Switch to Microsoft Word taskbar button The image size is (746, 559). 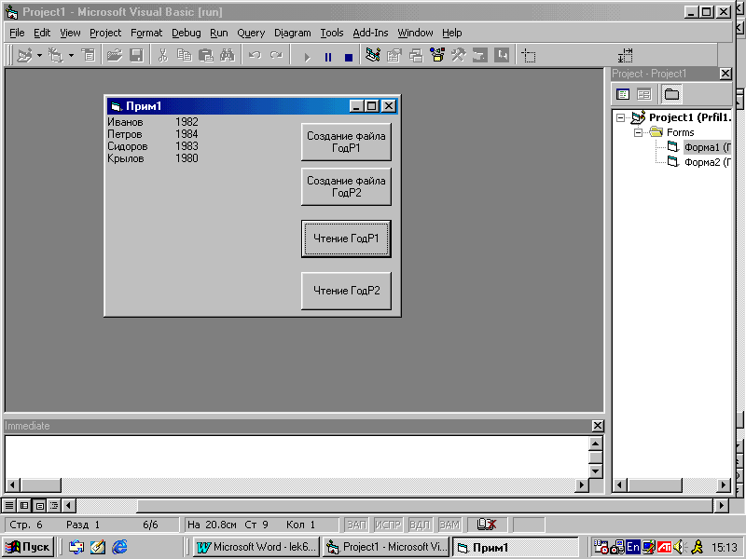click(256, 547)
